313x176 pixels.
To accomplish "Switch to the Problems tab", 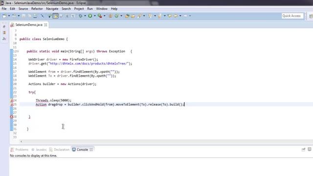I will [x=20, y=150].
